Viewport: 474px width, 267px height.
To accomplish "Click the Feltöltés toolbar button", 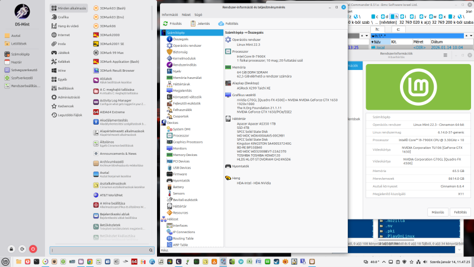I will point(228,24).
